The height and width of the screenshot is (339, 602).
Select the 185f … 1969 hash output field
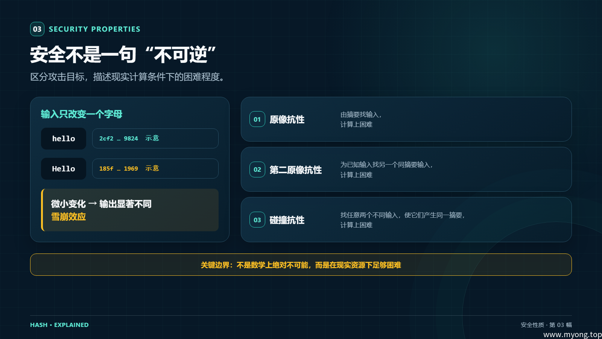[x=155, y=169]
